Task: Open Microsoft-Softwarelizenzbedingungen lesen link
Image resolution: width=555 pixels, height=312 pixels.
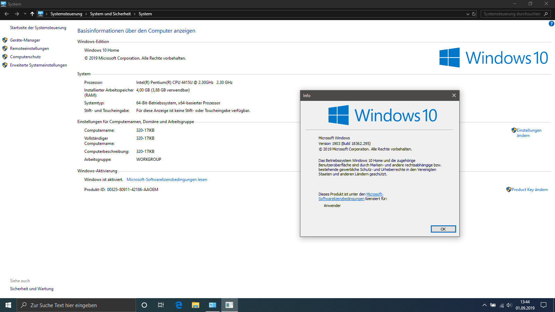Action: pyautogui.click(x=166, y=180)
